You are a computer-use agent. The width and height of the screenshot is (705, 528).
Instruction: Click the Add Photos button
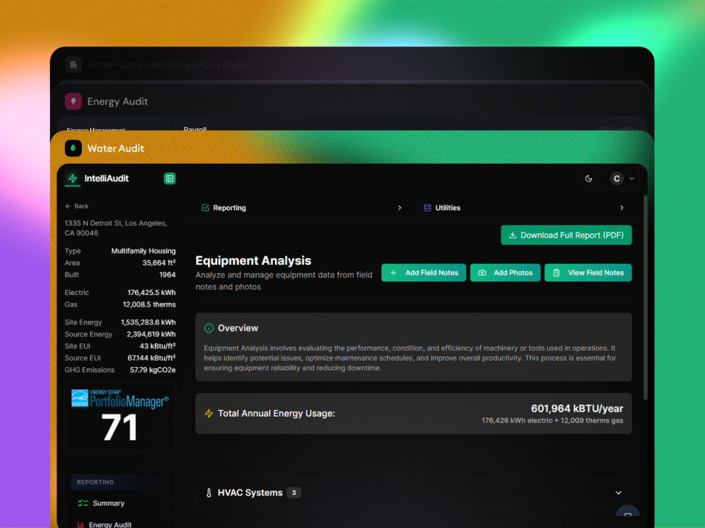point(505,273)
